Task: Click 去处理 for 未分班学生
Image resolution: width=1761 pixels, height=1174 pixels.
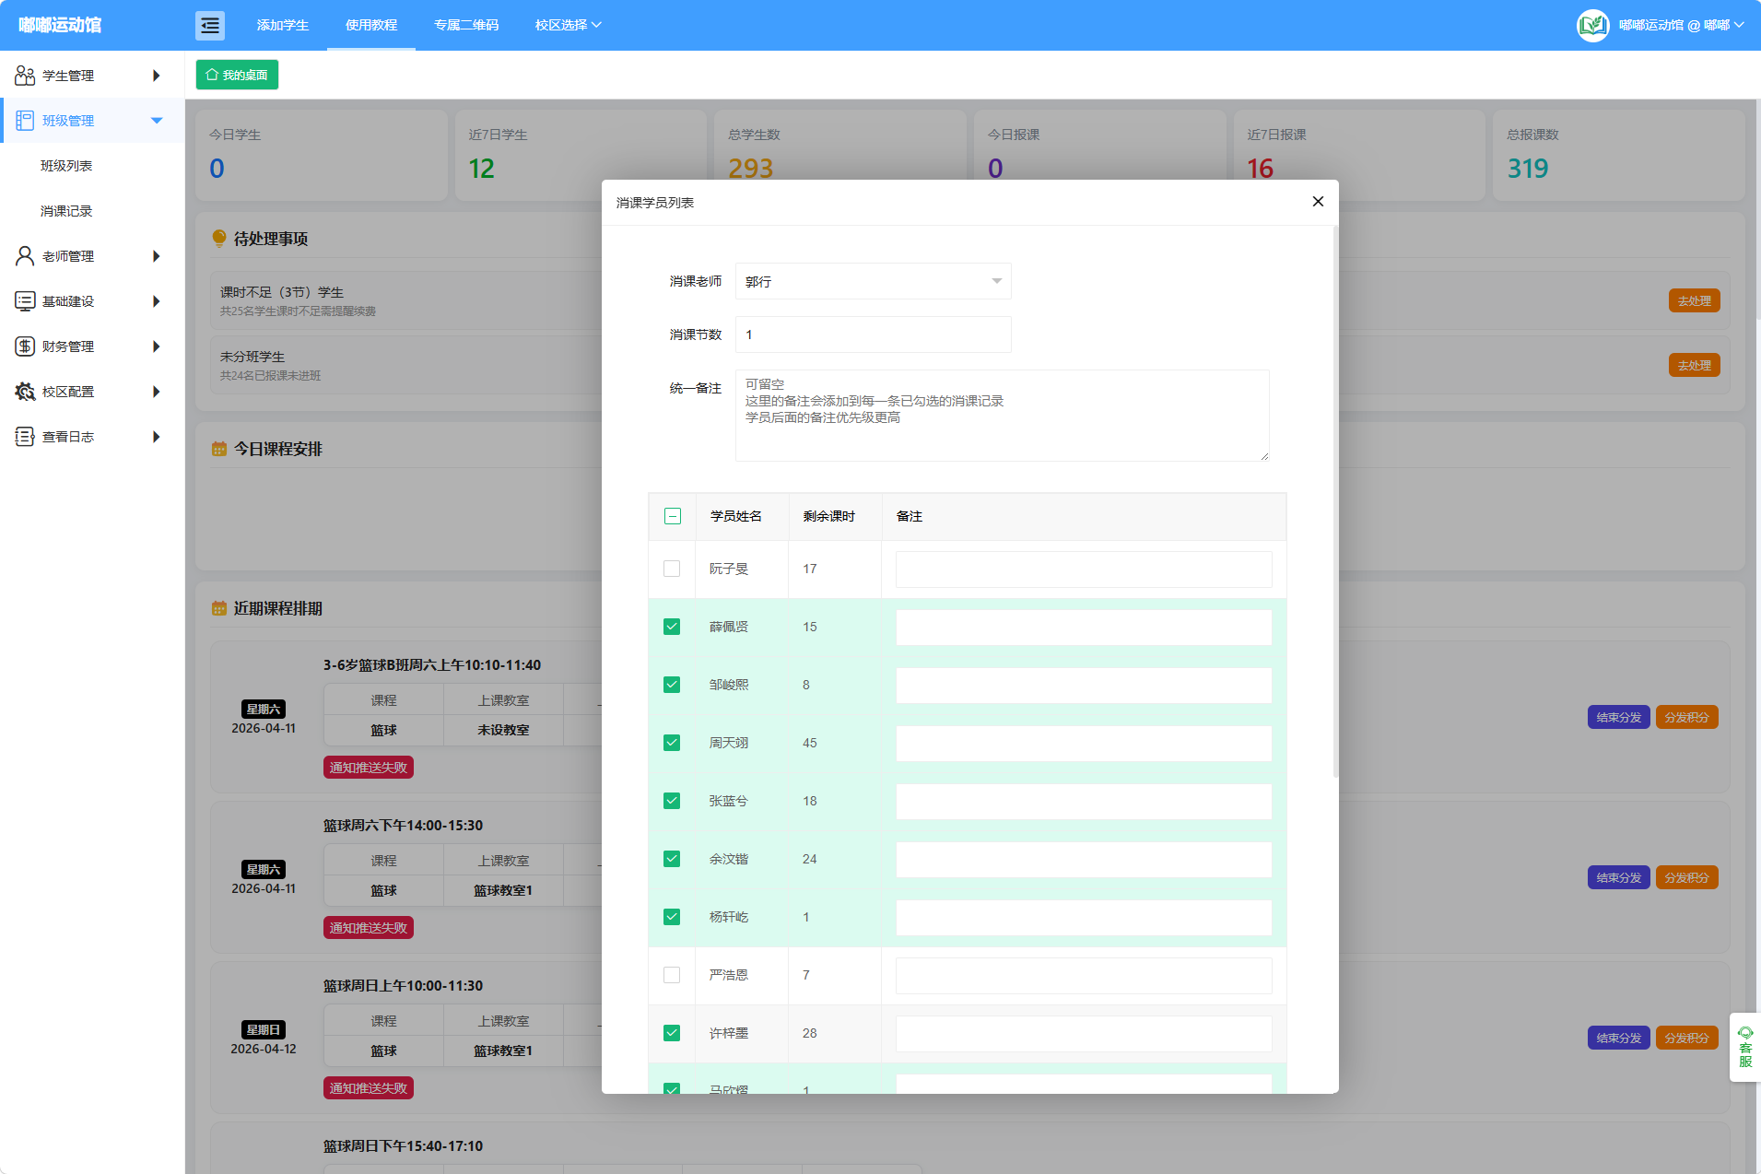Action: [1694, 366]
